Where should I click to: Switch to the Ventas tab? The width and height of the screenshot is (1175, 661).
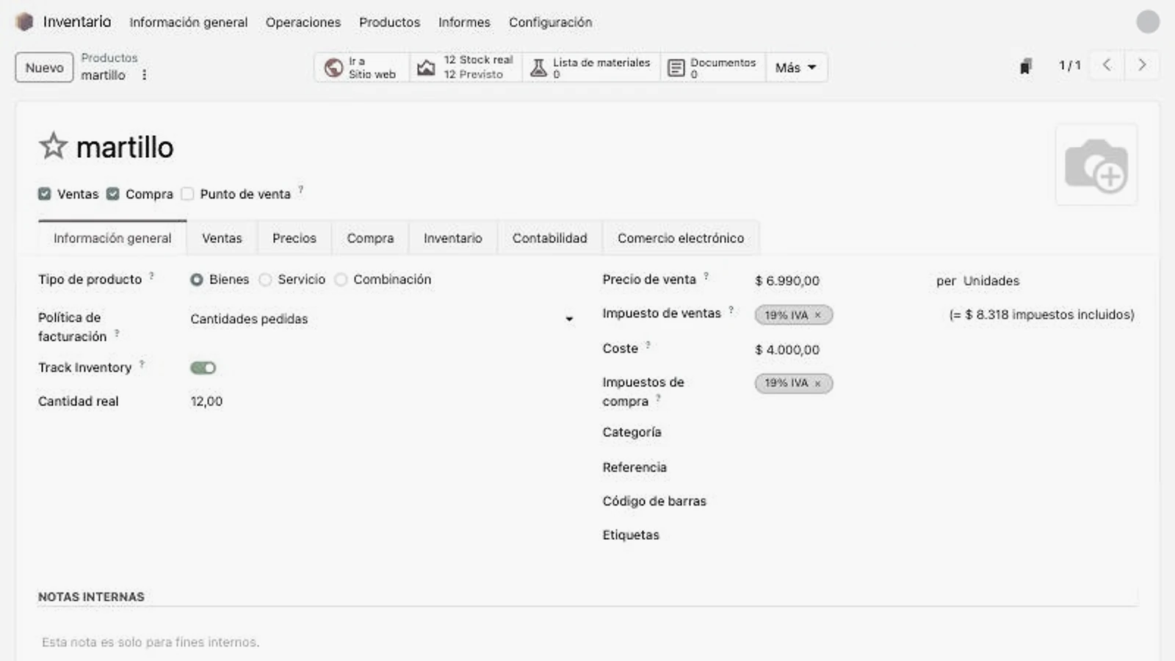click(222, 238)
